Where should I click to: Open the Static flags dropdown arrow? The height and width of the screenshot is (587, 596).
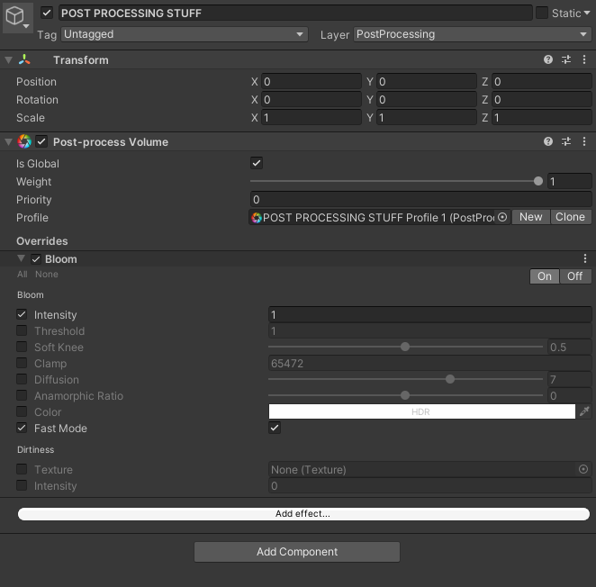coord(587,13)
